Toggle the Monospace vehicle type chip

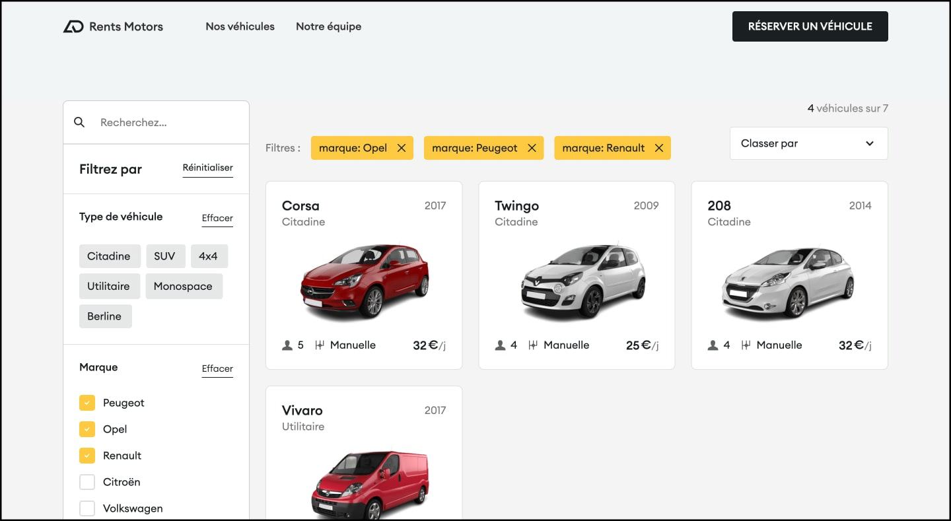183,286
